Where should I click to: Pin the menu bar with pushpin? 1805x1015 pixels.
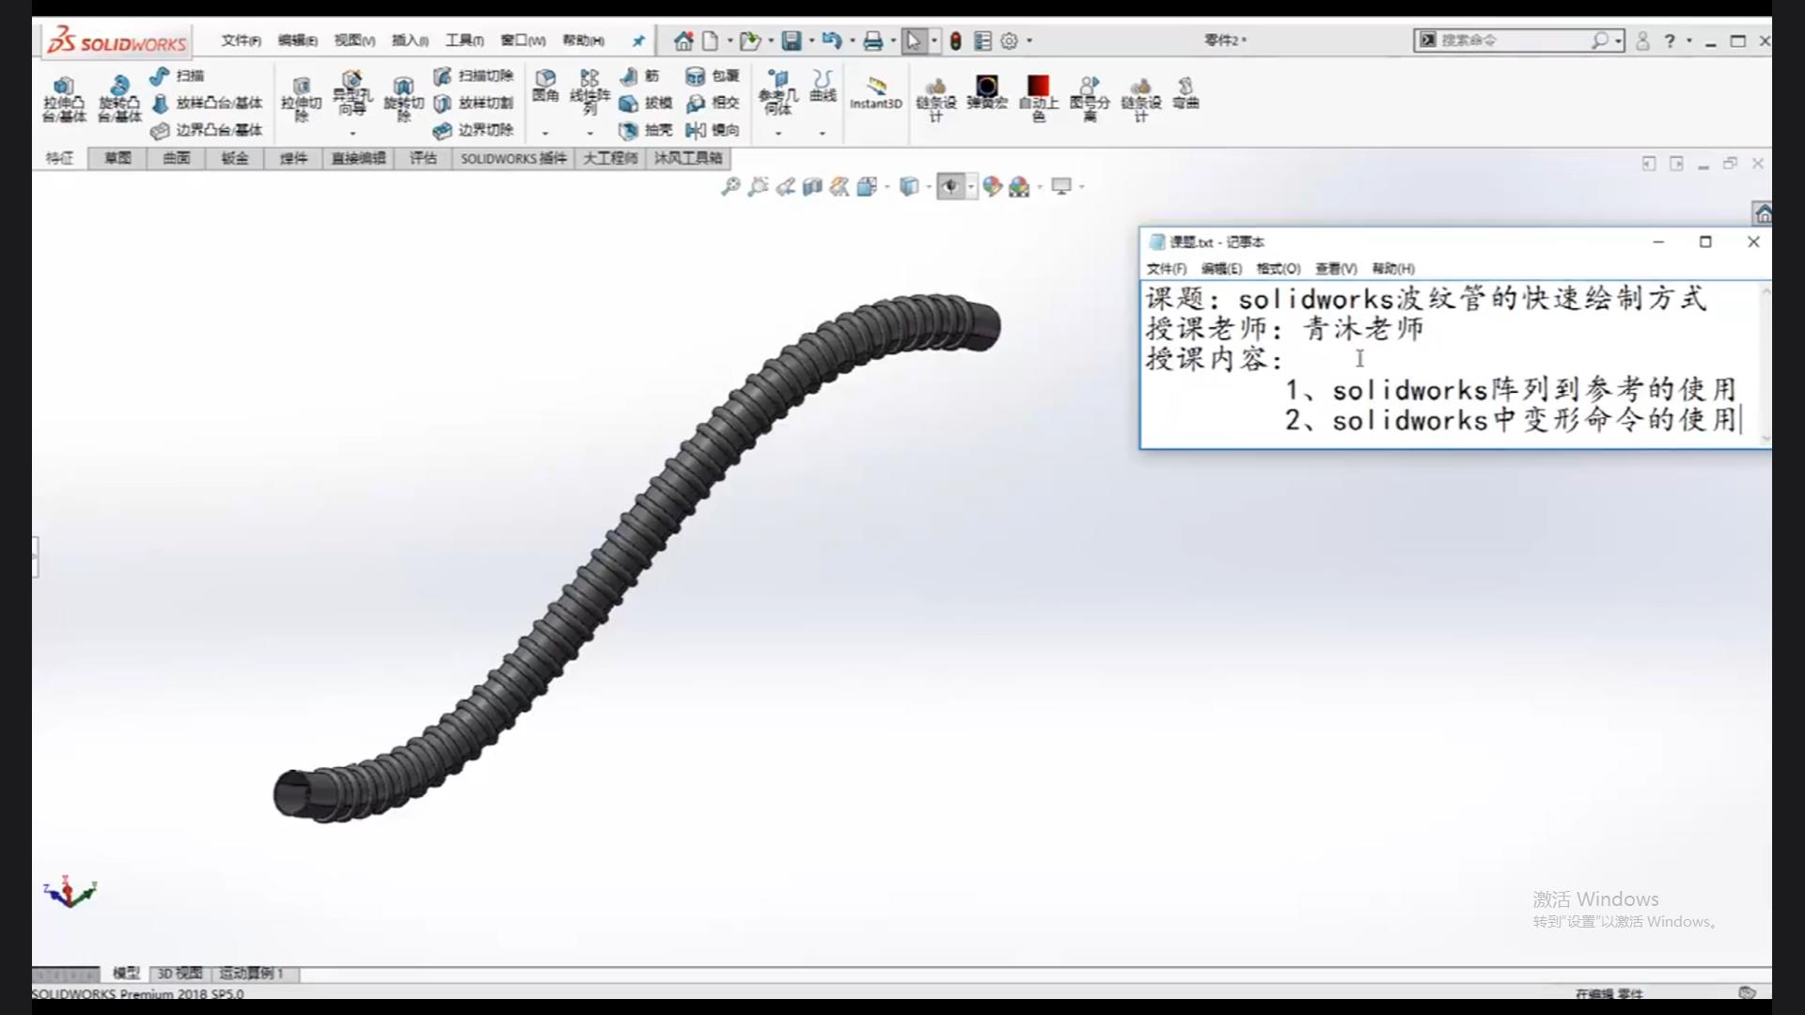(x=638, y=40)
